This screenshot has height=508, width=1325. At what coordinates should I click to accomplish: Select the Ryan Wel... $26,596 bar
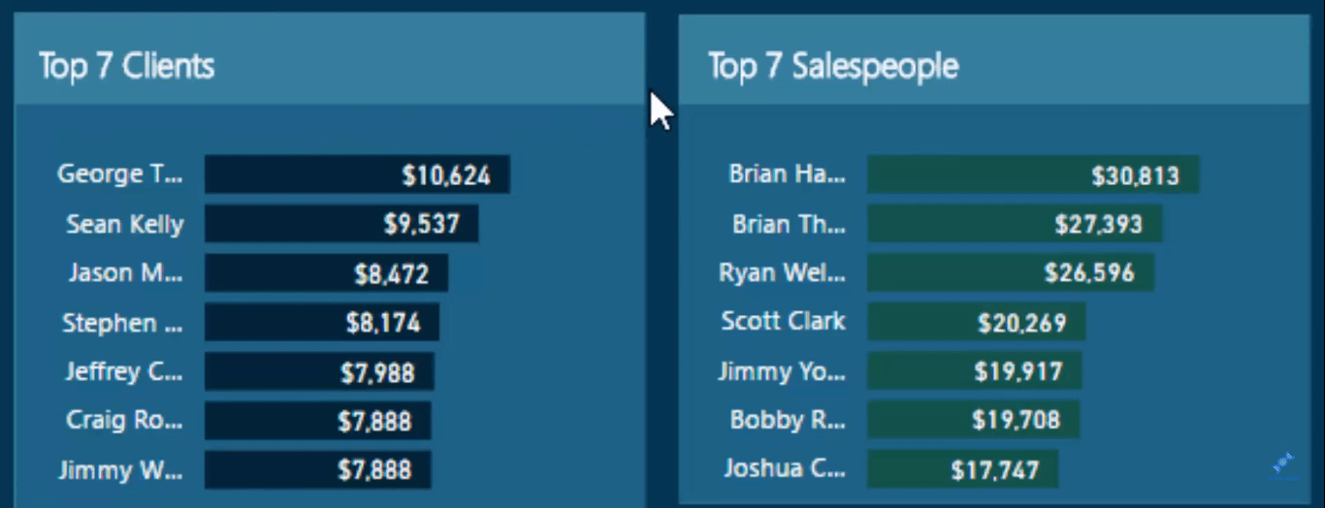click(1011, 272)
